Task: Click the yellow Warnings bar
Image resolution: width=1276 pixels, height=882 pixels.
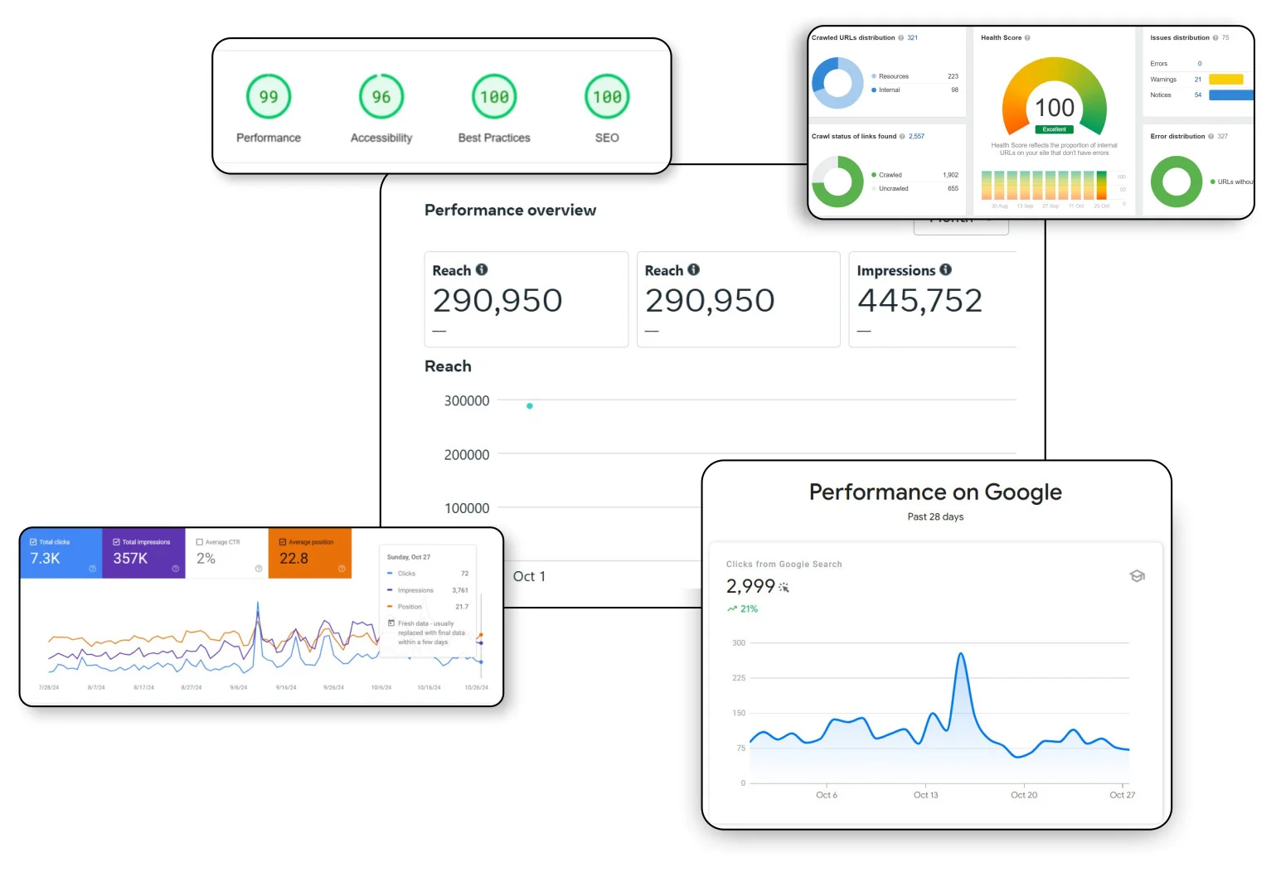Action: click(1225, 80)
